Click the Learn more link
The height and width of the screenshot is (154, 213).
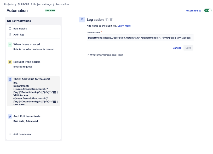(124, 26)
